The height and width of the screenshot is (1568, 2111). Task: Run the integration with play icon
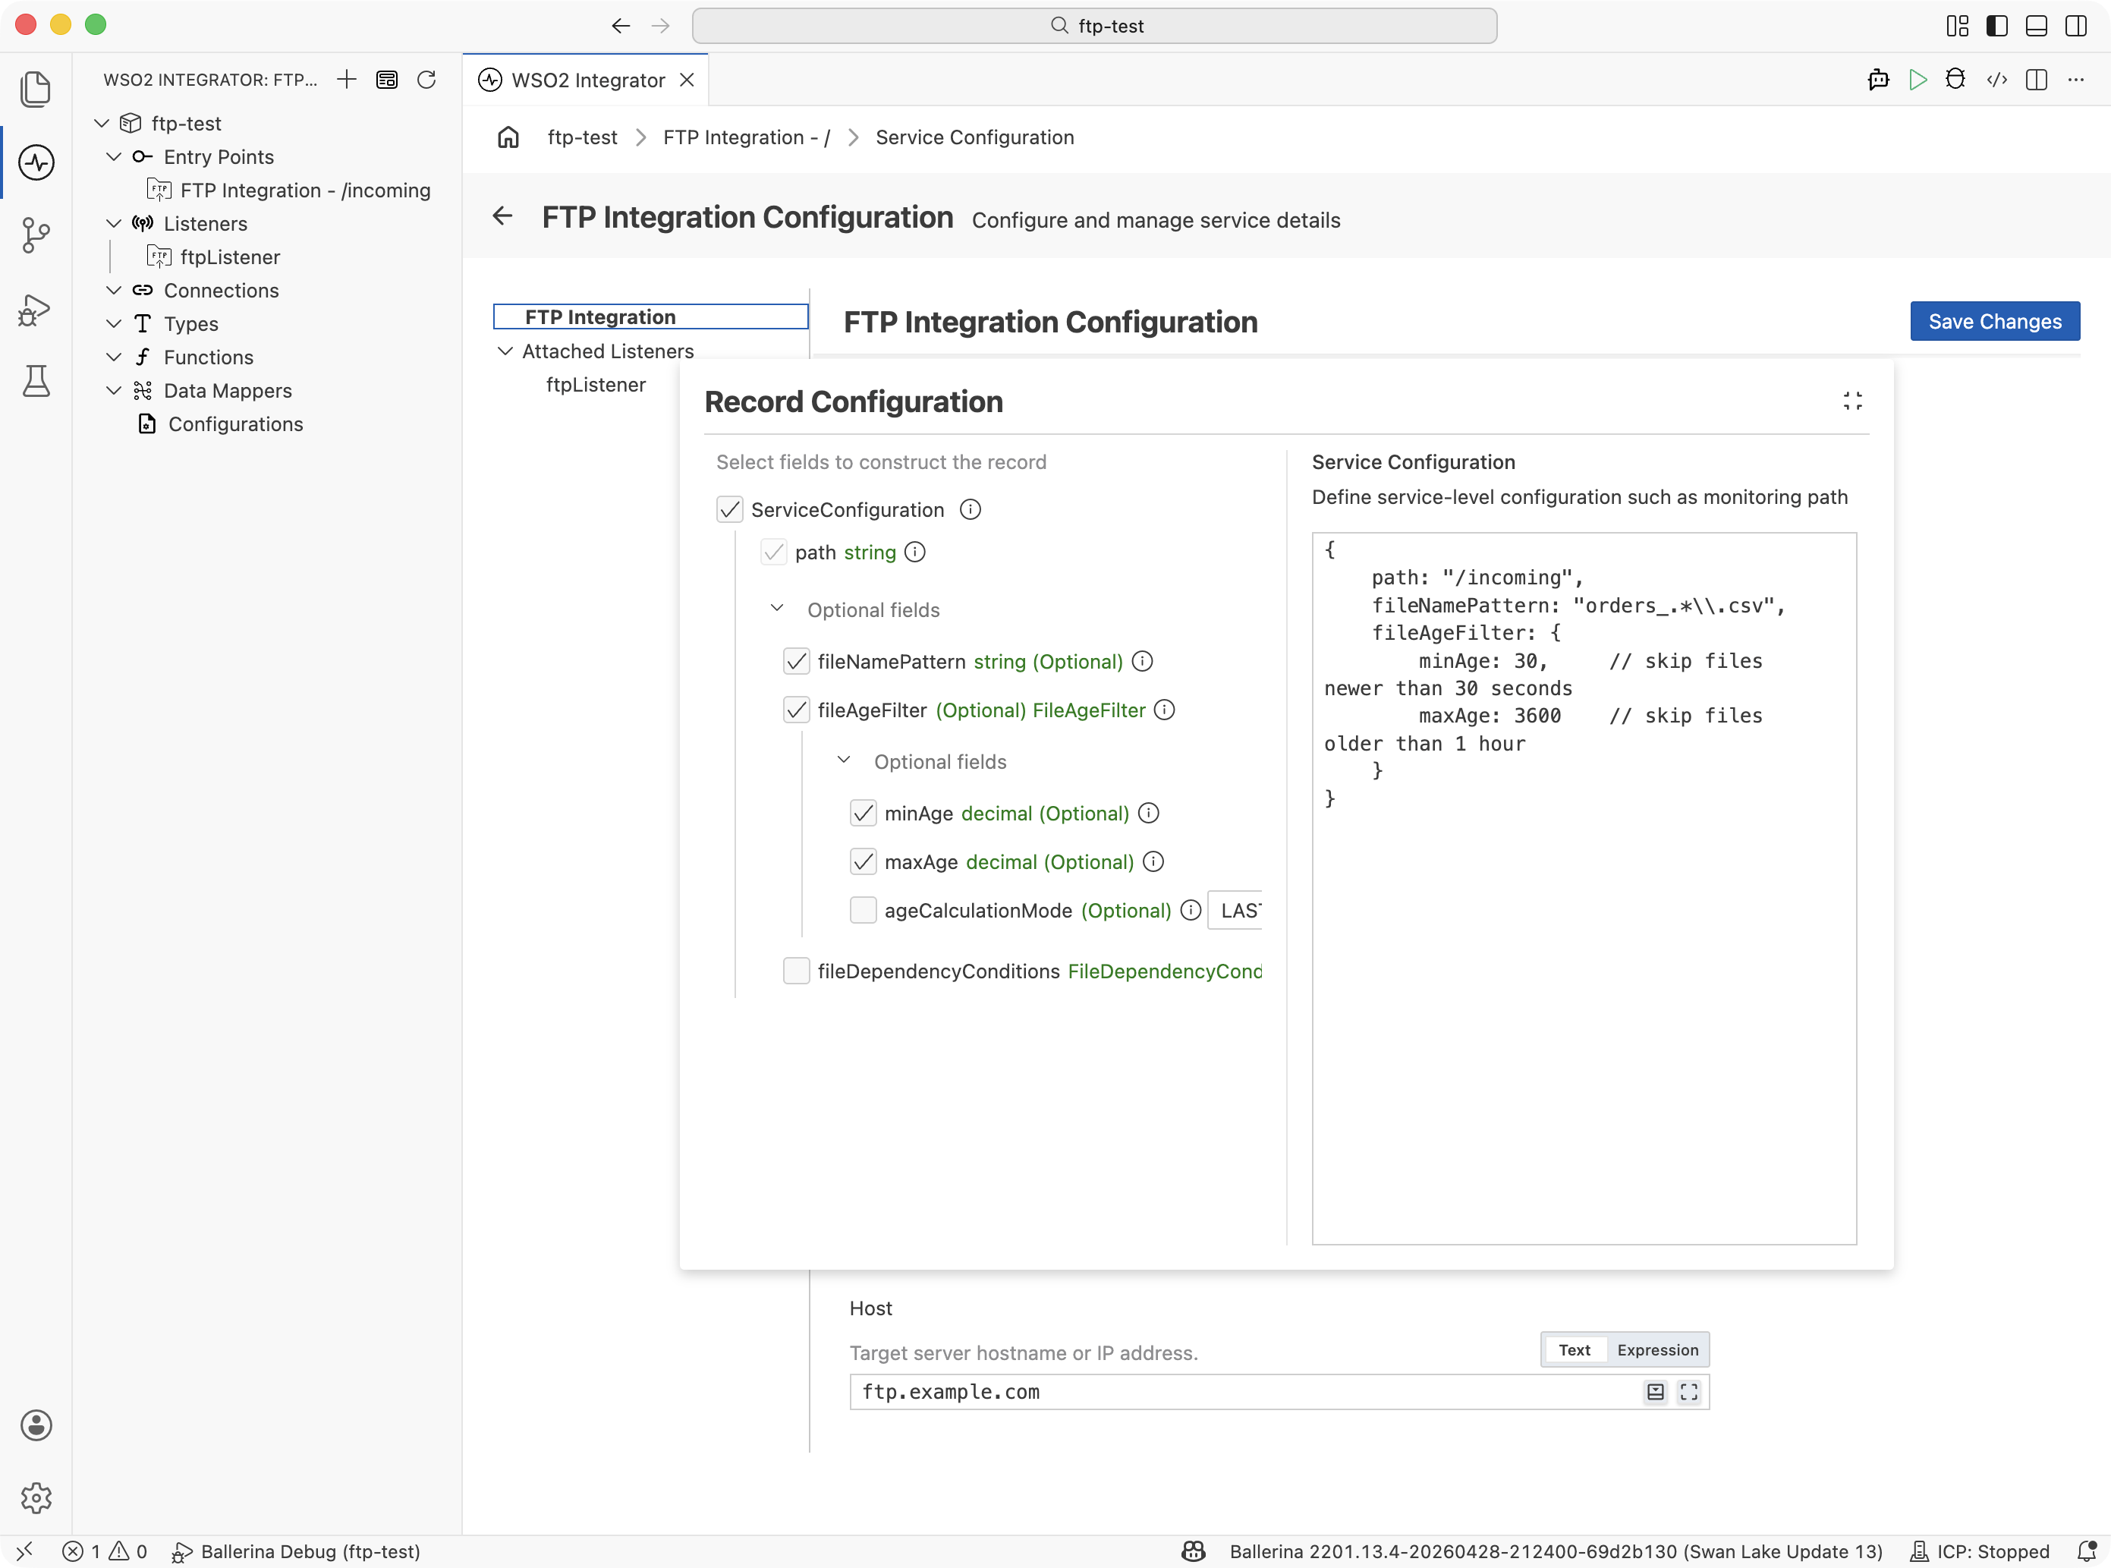point(1918,80)
